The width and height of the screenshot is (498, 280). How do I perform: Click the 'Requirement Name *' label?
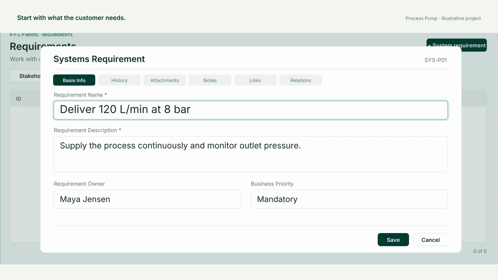pyautogui.click(x=80, y=95)
